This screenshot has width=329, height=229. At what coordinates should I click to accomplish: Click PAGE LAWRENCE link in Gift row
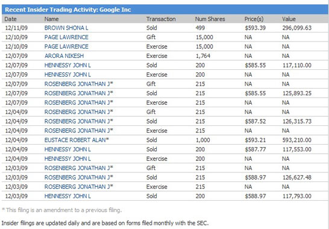pos(66,37)
